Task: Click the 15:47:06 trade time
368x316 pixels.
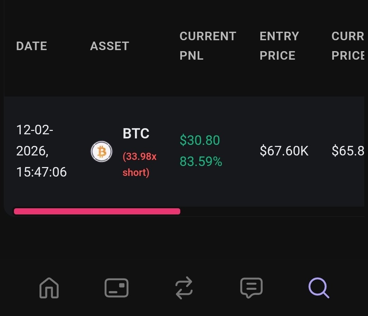Action: coord(42,172)
